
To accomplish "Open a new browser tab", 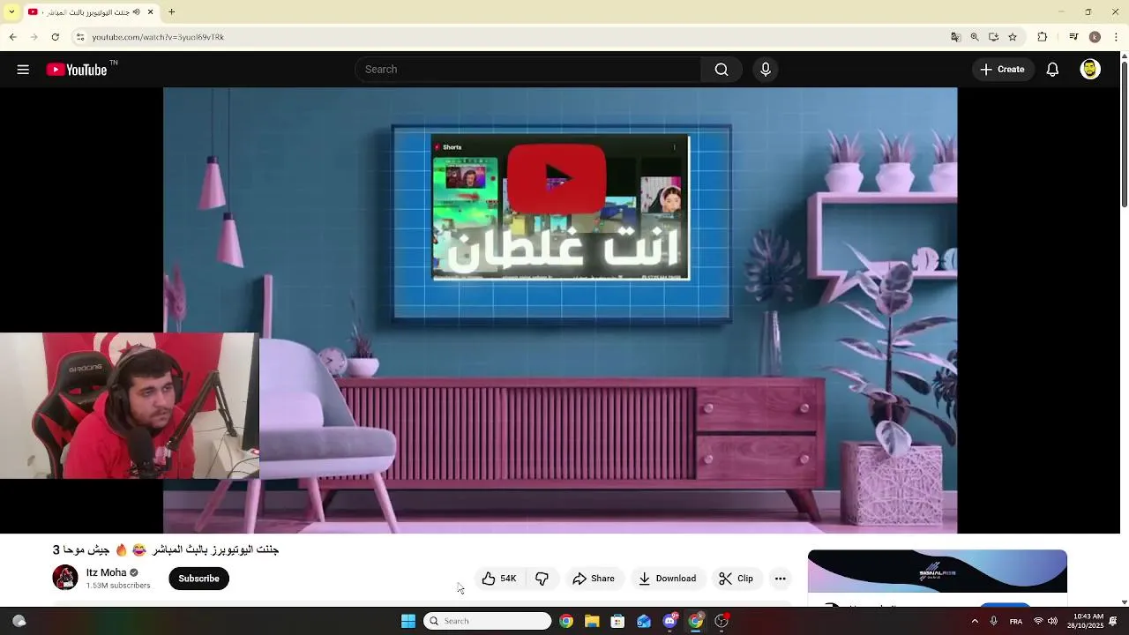I will [172, 11].
